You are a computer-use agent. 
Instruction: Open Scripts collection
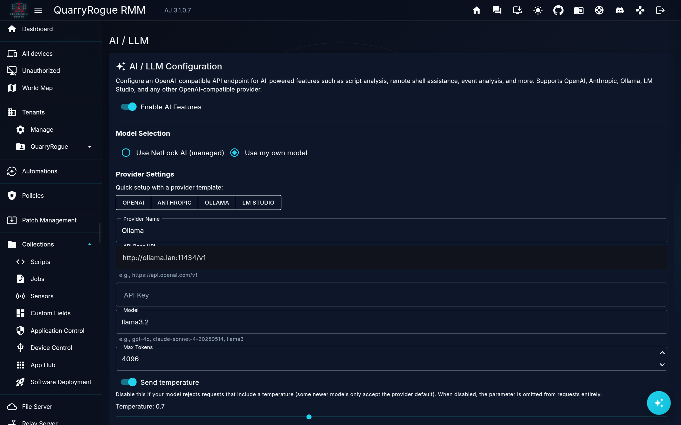coord(51,262)
